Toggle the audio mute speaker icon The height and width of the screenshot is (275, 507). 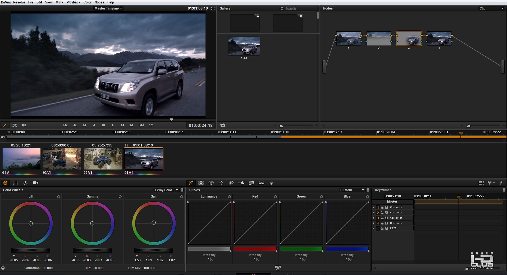[24, 125]
